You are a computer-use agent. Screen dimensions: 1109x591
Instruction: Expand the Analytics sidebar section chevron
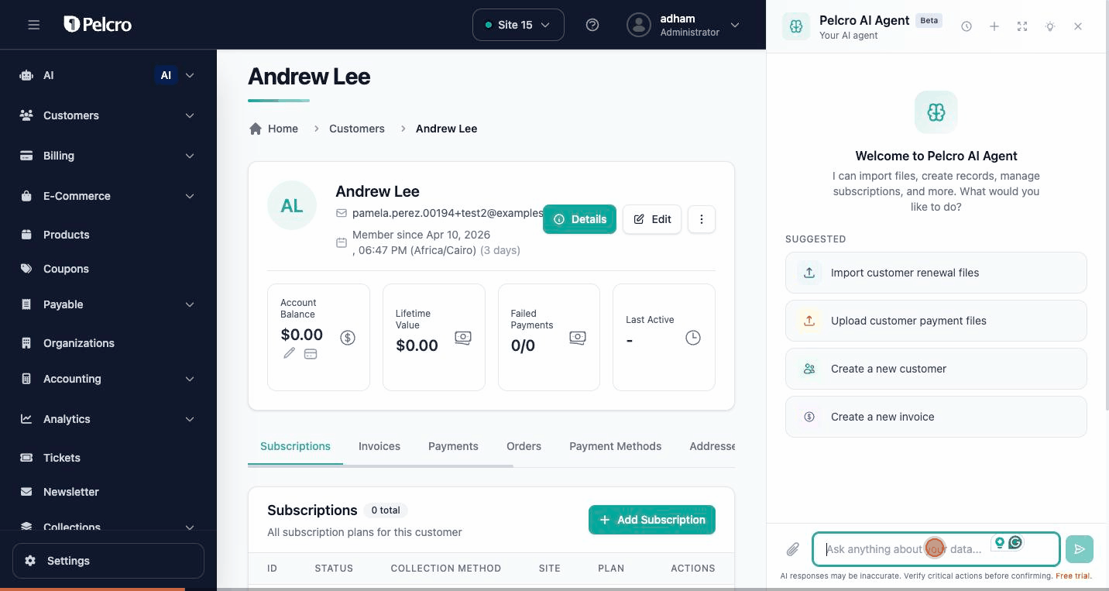point(190,419)
